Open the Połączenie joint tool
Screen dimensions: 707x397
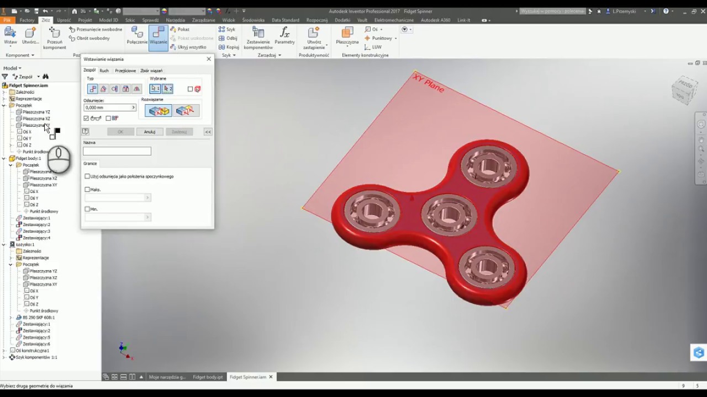click(137, 36)
